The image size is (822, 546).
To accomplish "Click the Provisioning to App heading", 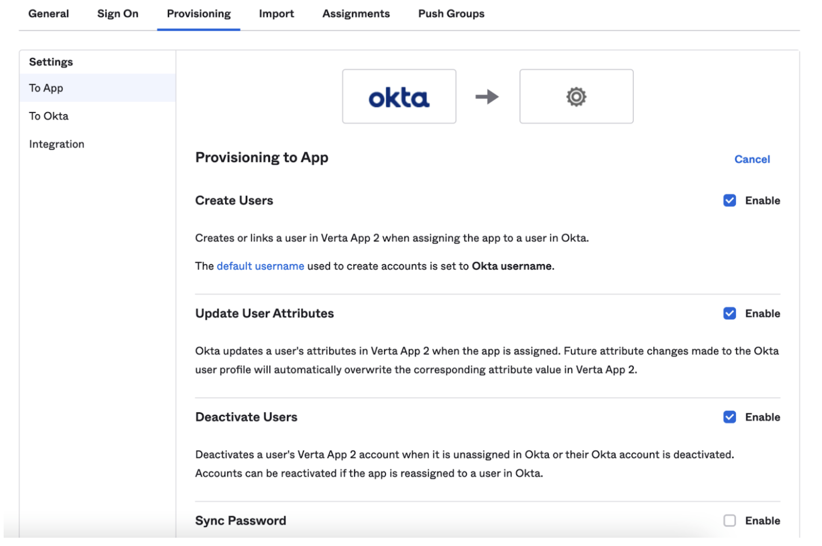I will [x=262, y=158].
